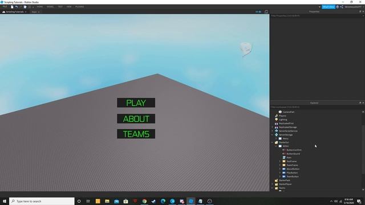Switch to the MODEL ribbon tab
365x205 pixels.
point(50,7)
